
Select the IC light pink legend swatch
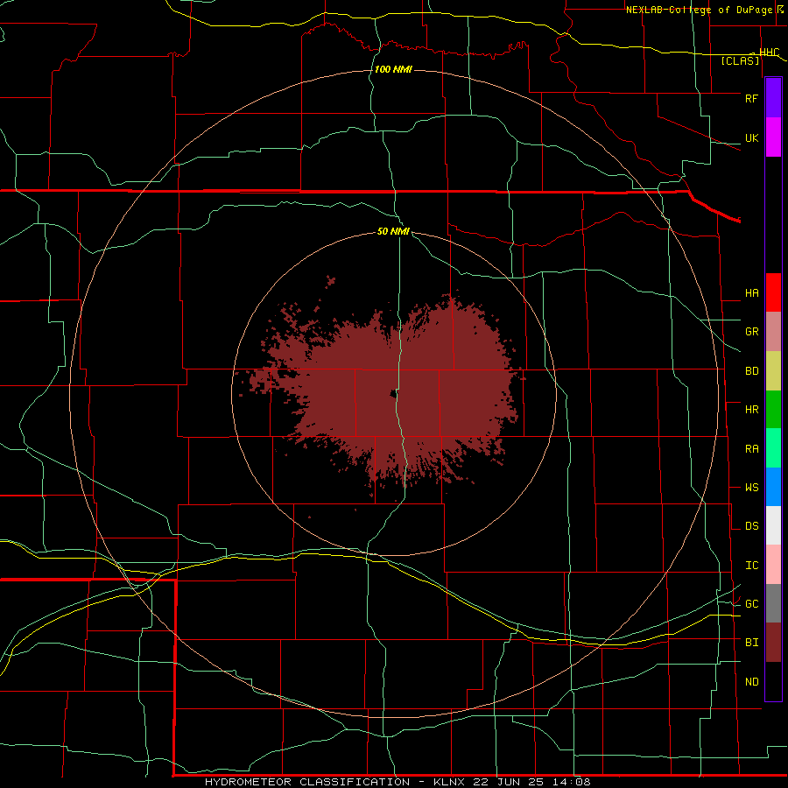(x=773, y=565)
